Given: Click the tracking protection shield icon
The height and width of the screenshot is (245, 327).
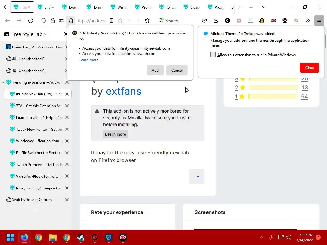Looking at the screenshot, I should click(43, 20).
